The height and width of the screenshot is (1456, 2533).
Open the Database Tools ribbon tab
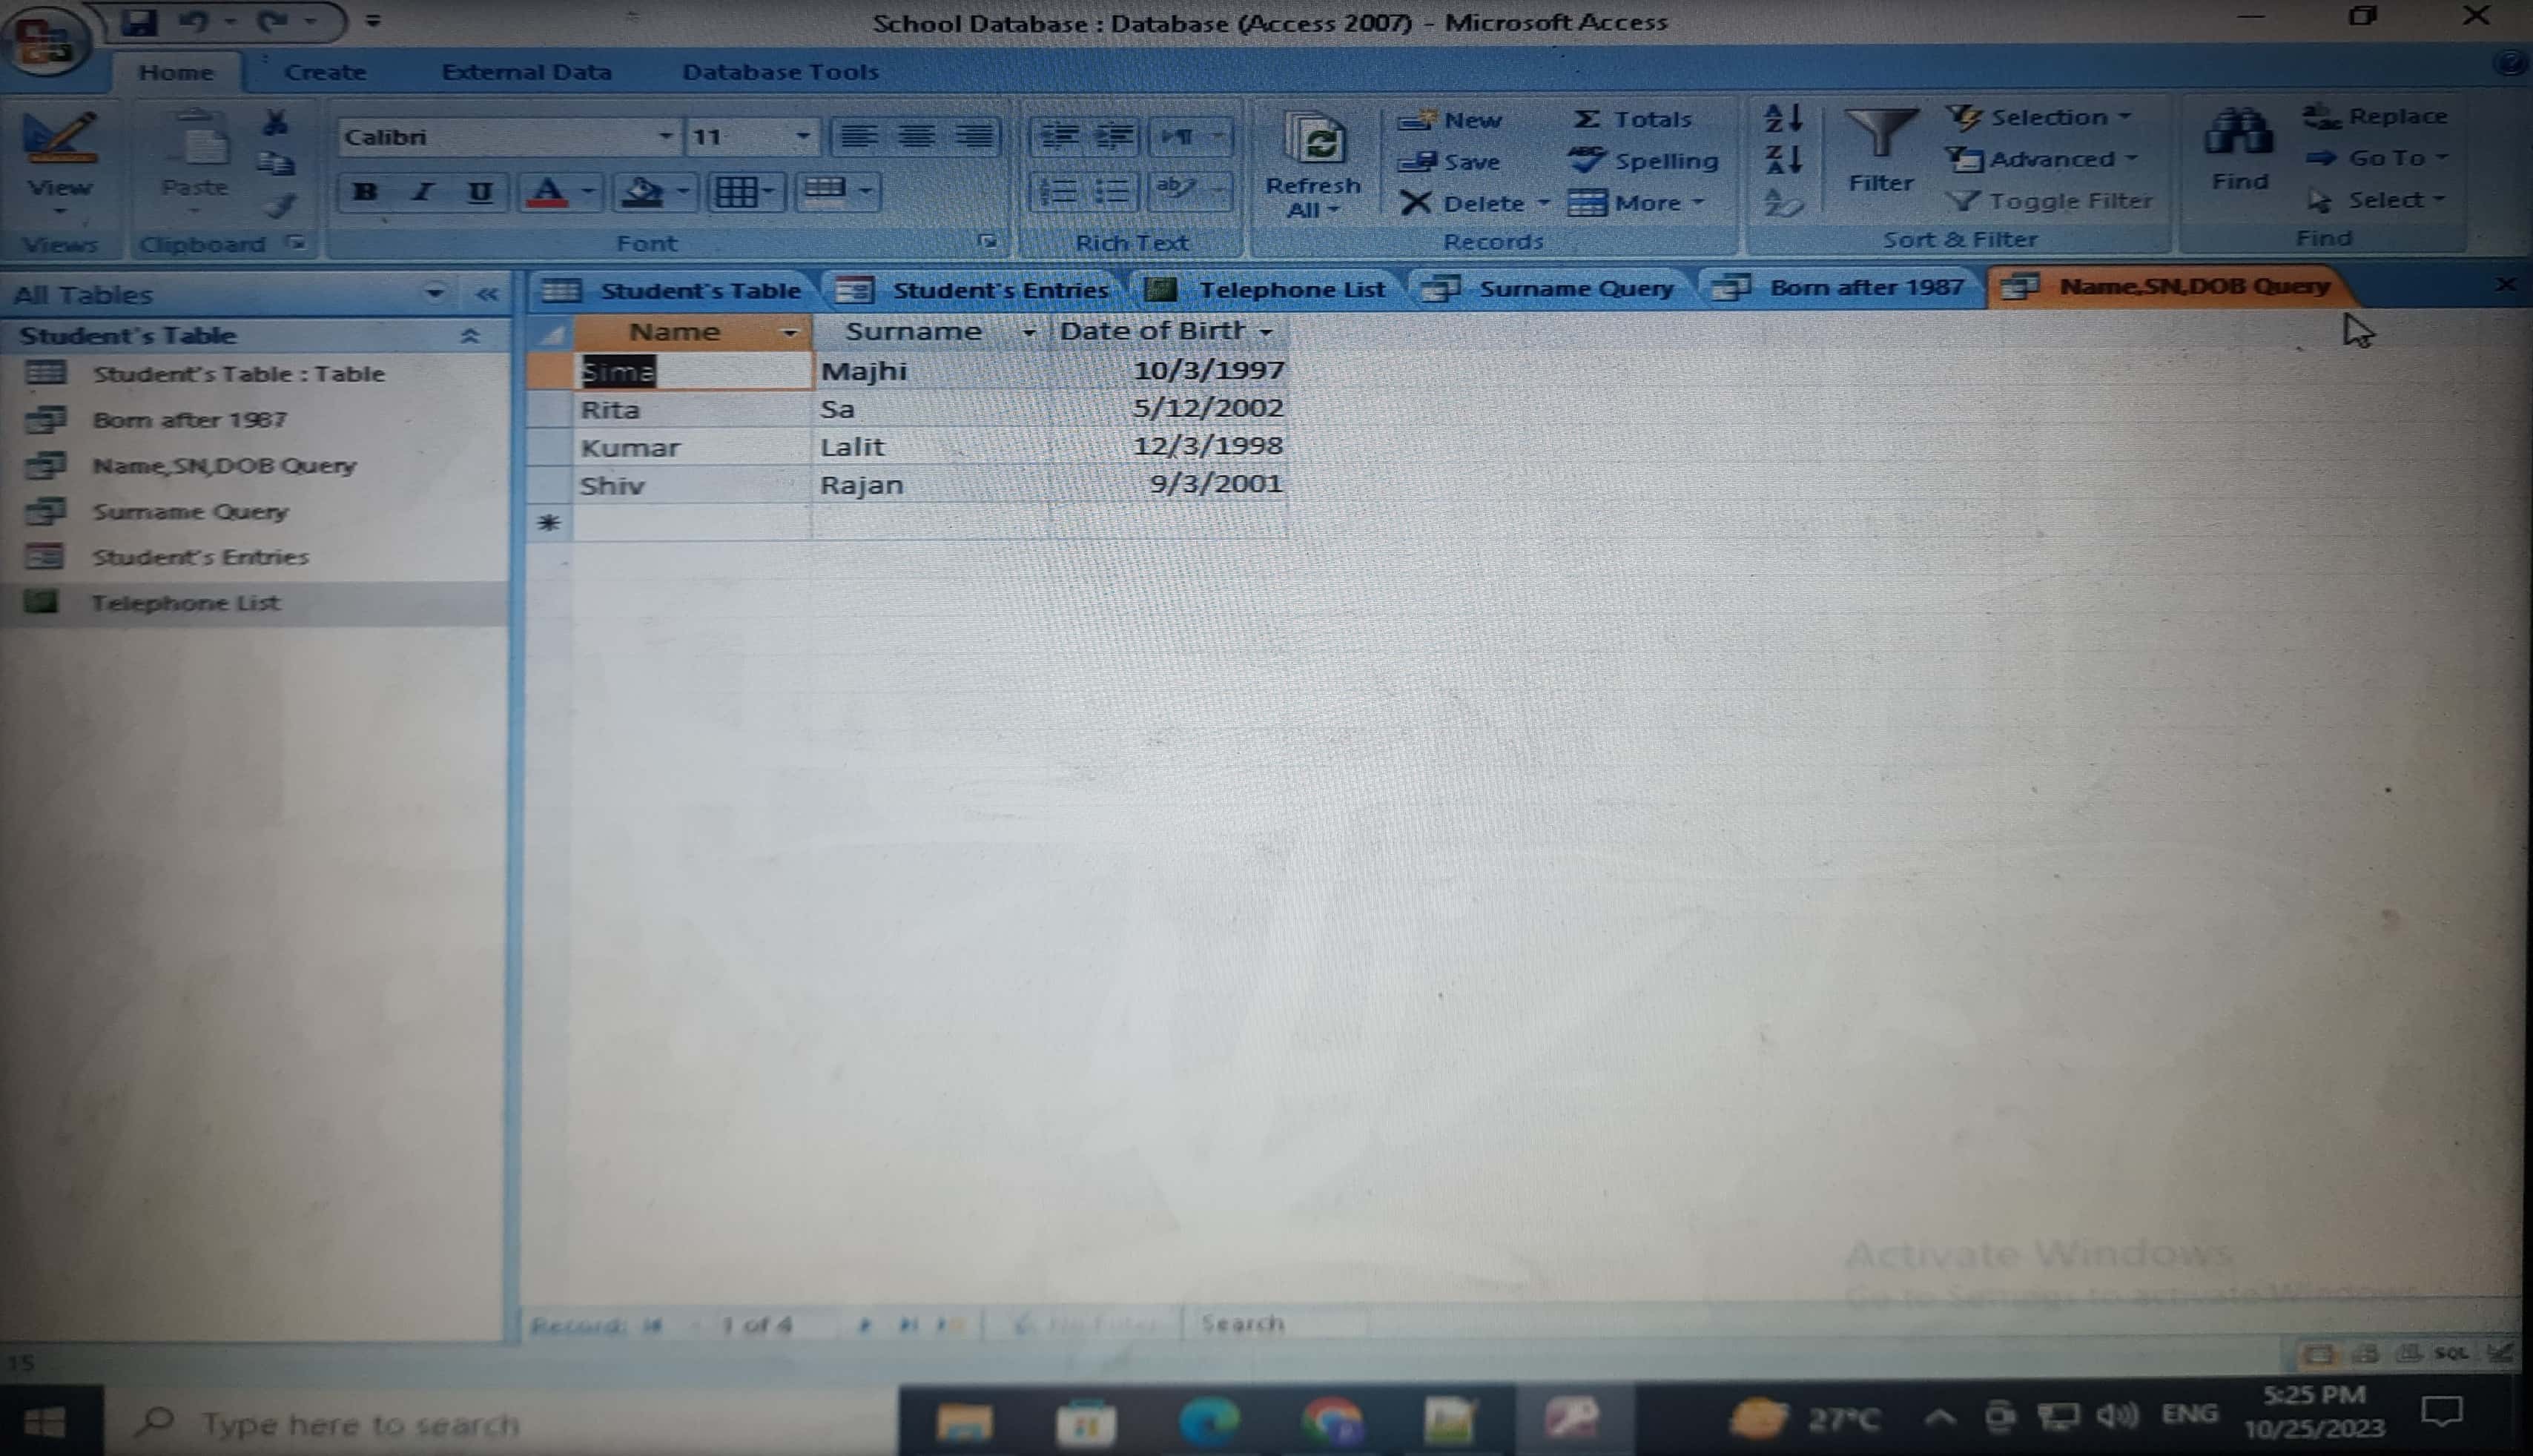tap(780, 72)
